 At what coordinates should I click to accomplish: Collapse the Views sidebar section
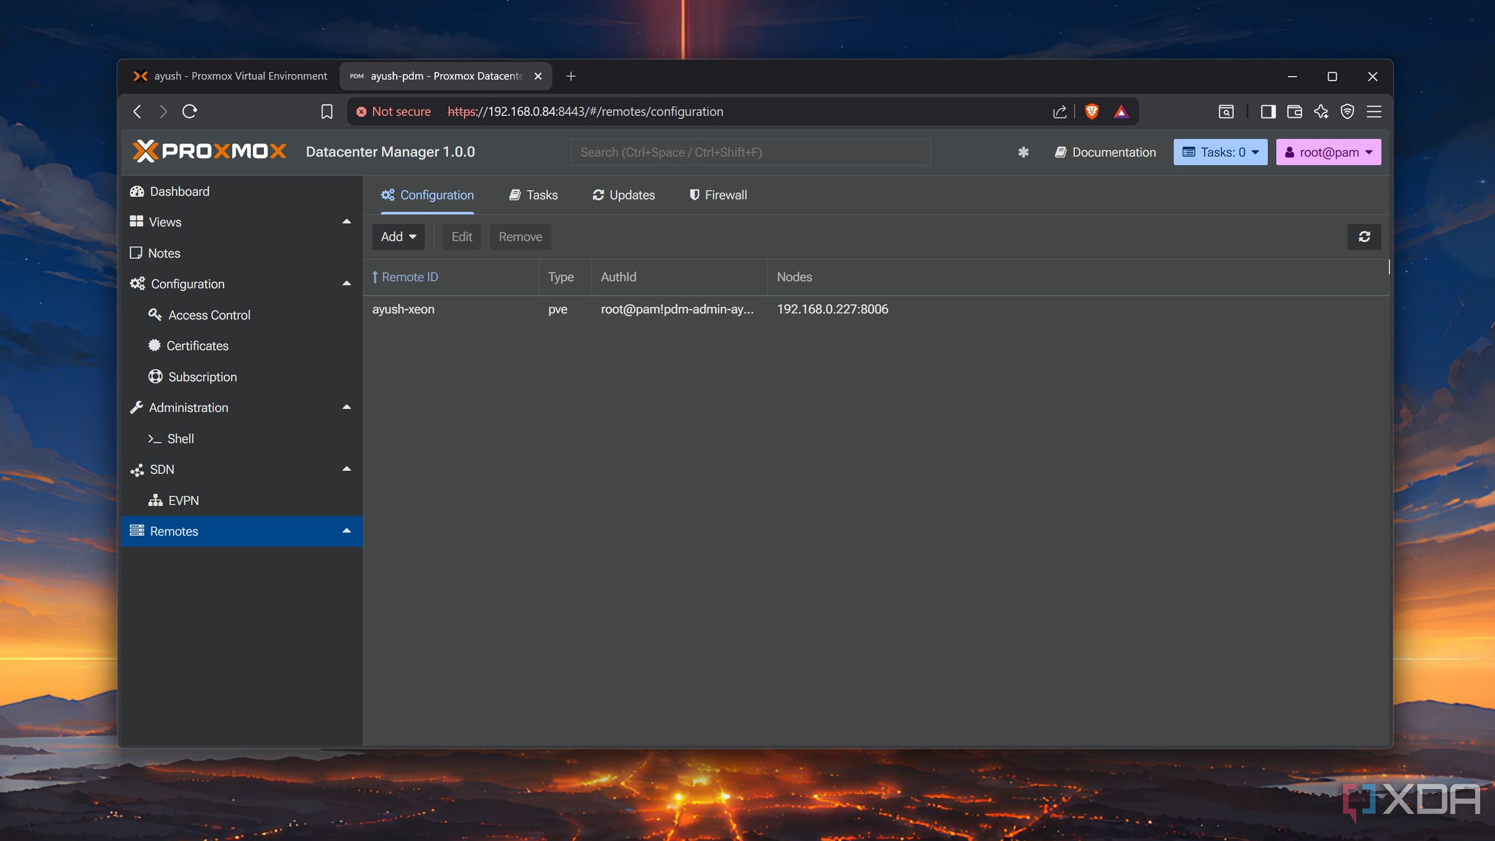coord(346,222)
